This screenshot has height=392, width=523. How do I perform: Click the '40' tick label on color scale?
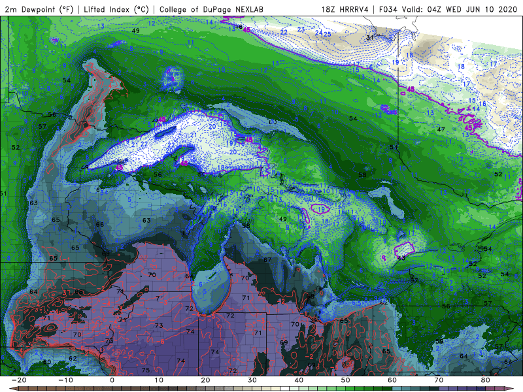point(299,380)
